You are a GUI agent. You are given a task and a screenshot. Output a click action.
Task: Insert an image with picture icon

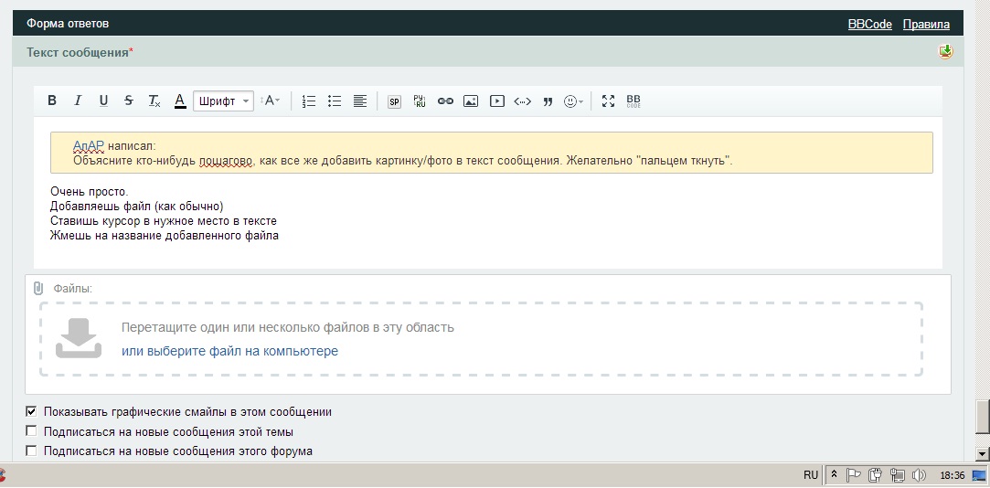click(x=471, y=101)
